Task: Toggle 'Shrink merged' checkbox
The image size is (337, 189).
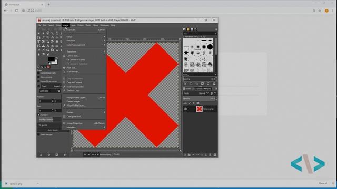Action: click(38, 134)
